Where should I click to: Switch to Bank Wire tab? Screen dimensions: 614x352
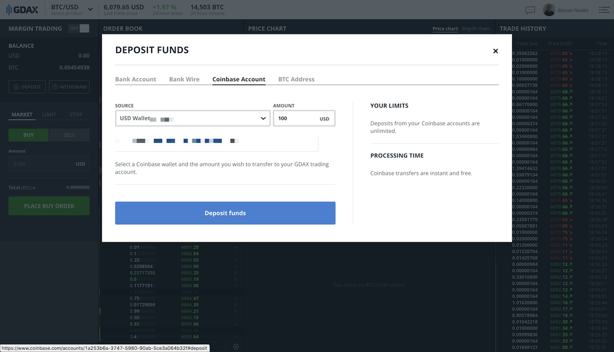tap(184, 79)
